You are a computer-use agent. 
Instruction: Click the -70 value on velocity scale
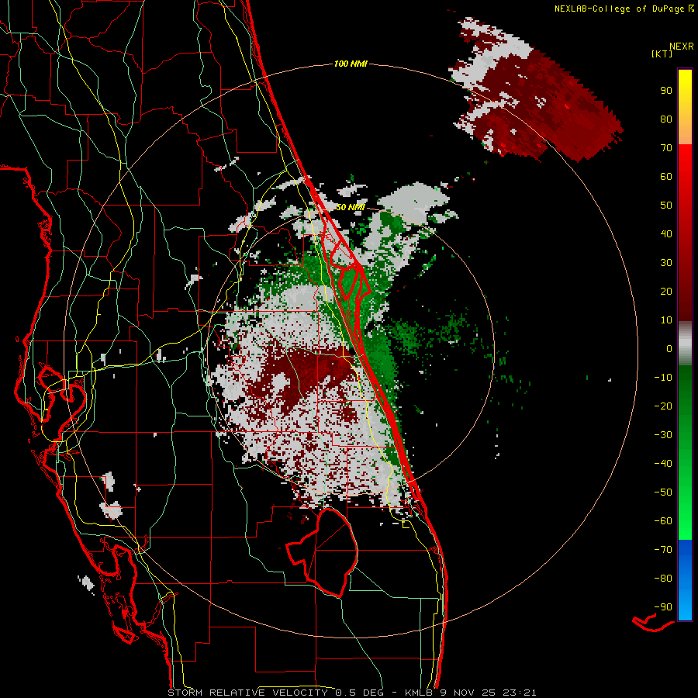pyautogui.click(x=663, y=550)
